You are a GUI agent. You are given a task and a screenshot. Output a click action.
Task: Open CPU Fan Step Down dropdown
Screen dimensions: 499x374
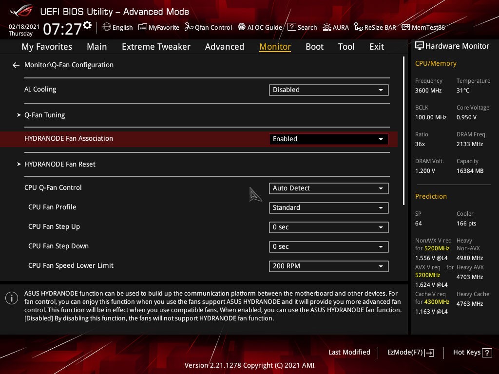[x=329, y=247]
